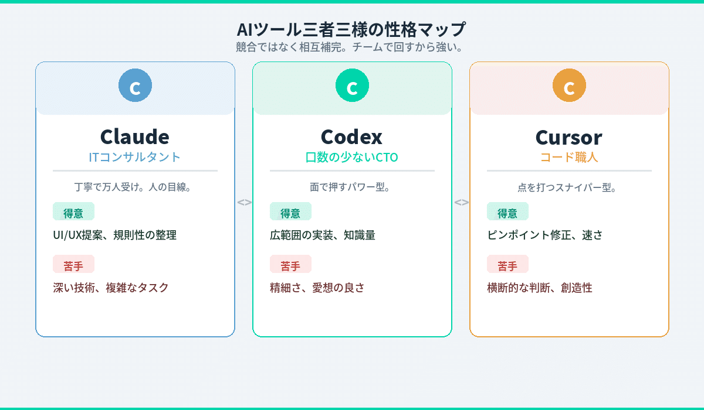Viewport: 704px width, 410px height.
Task: Select the Cursor card title
Action: (x=569, y=136)
